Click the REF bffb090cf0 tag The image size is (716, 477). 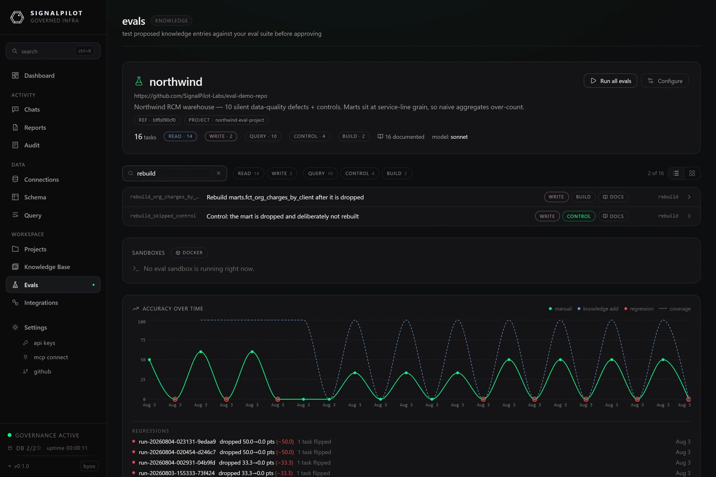pyautogui.click(x=157, y=120)
